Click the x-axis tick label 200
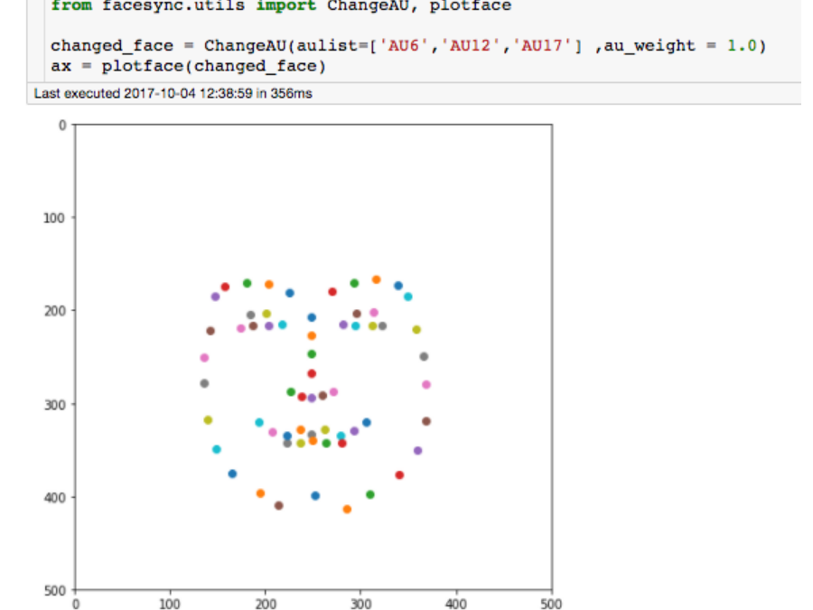 [266, 604]
